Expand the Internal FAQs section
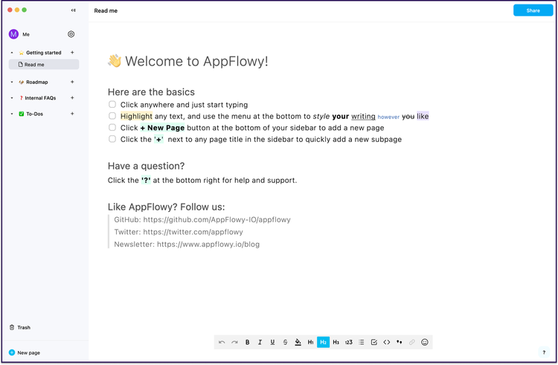This screenshot has height=365, width=558. tap(12, 98)
